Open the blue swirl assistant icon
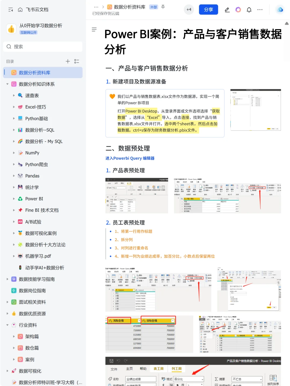This screenshot has height=386, width=290. [280, 10]
